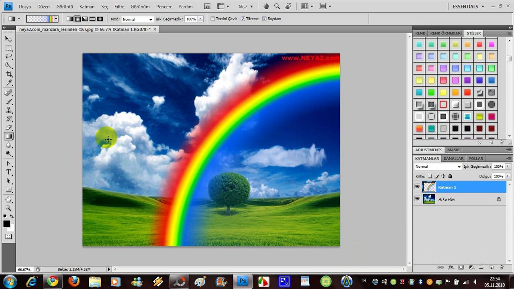Toggle Quick Mask mode
Screen dimensions: 514x289
pyautogui.click(x=8, y=237)
